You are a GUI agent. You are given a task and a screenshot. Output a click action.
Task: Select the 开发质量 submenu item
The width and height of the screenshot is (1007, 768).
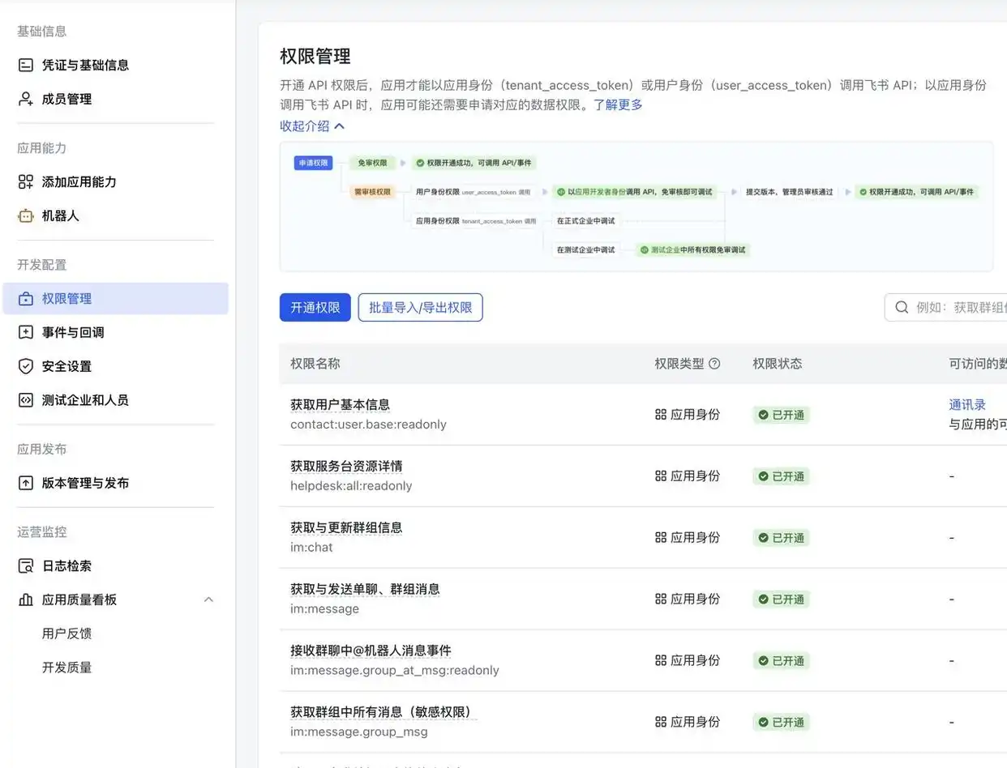pos(67,667)
